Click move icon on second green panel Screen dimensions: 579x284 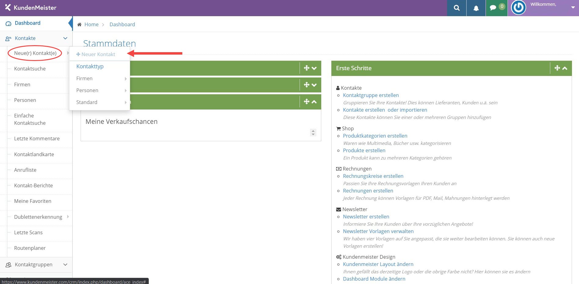click(307, 85)
